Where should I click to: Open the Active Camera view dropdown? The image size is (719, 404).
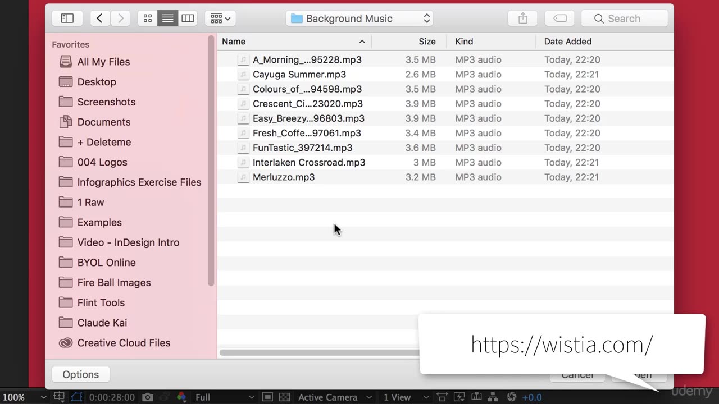tap(335, 397)
